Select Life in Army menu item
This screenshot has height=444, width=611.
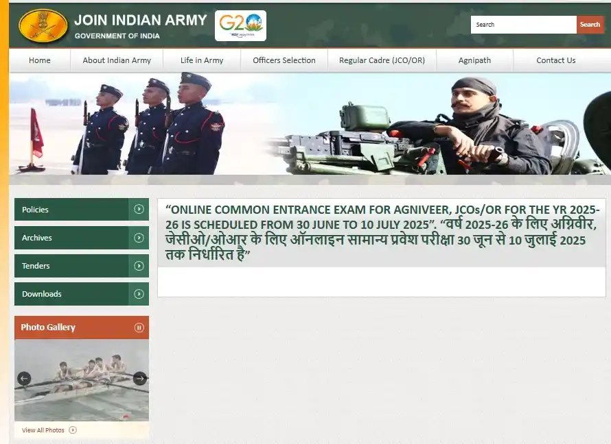pyautogui.click(x=202, y=60)
